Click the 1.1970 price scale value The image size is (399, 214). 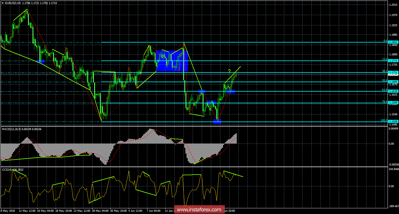[393, 15]
